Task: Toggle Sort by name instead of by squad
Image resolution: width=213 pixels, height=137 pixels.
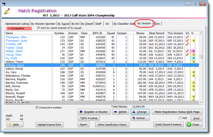Action: [39, 28]
